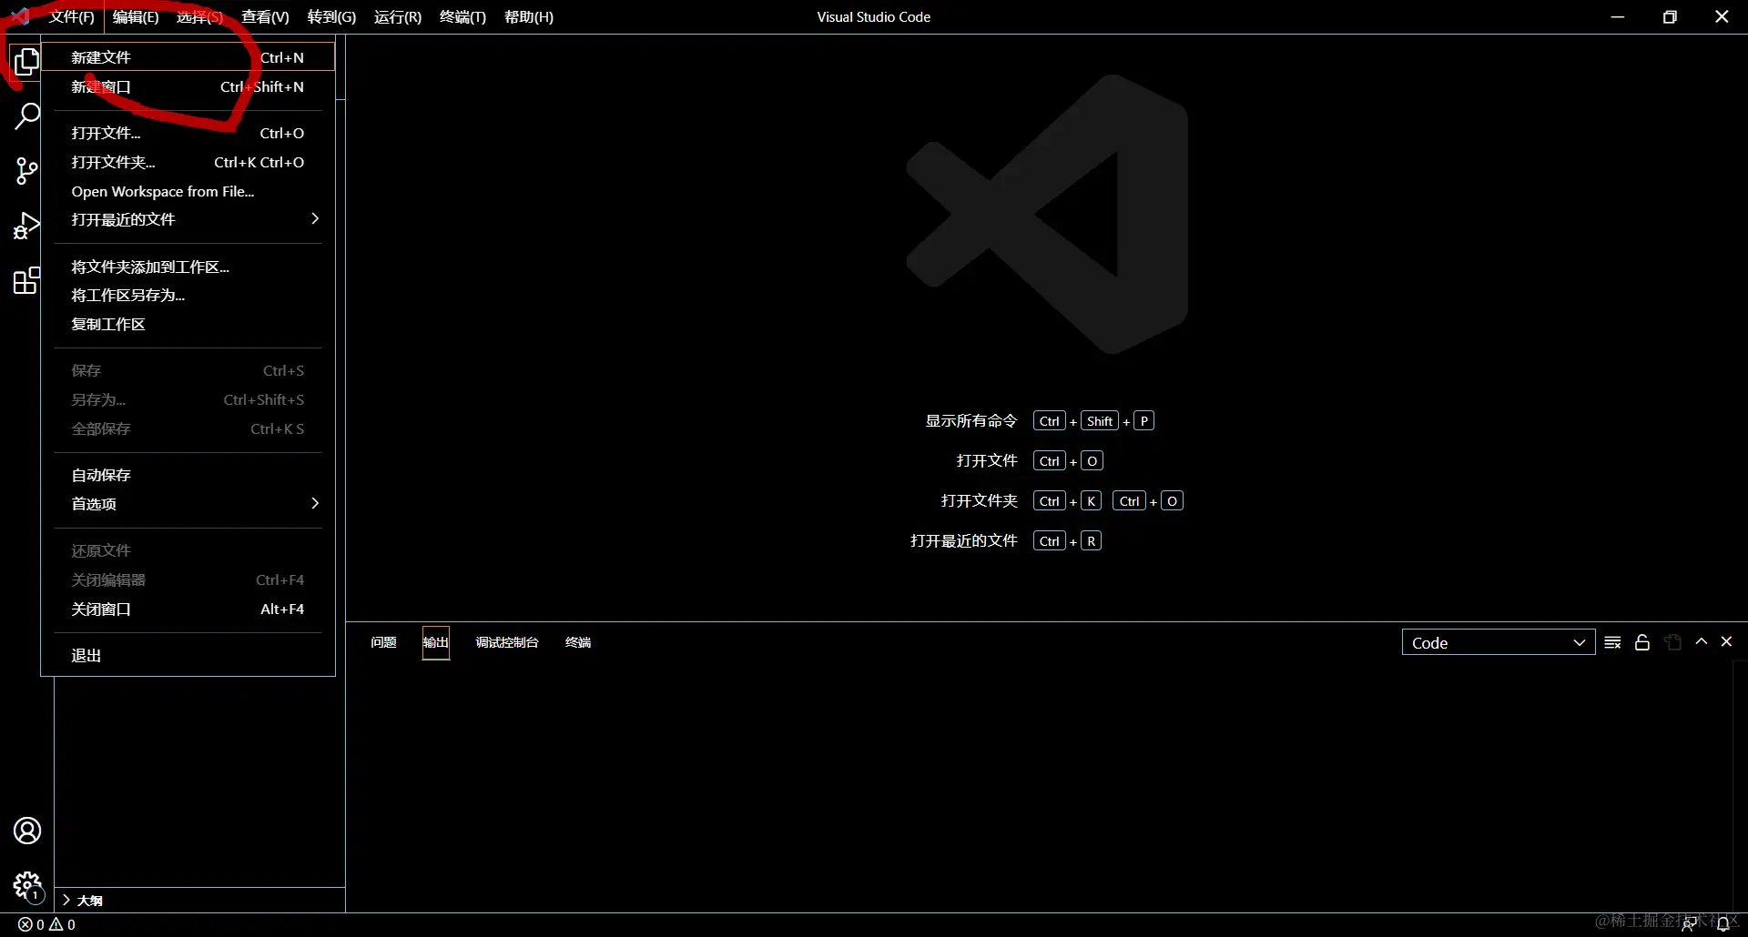Open the 查看(V) menu
The width and height of the screenshot is (1748, 937).
coord(265,16)
